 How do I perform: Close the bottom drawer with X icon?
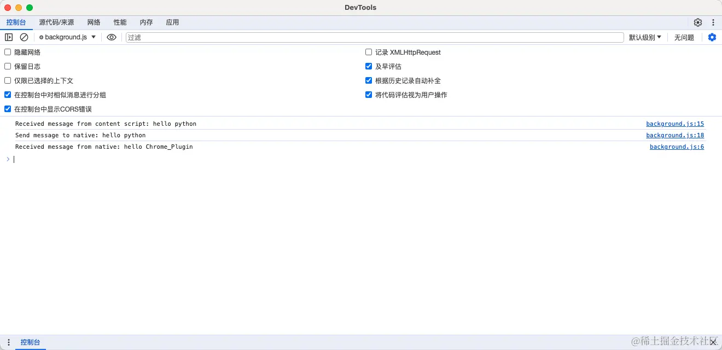pos(713,342)
